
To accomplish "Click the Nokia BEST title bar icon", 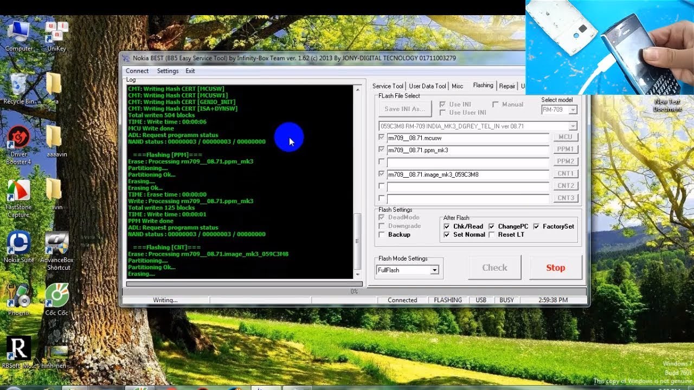I will 126,58.
